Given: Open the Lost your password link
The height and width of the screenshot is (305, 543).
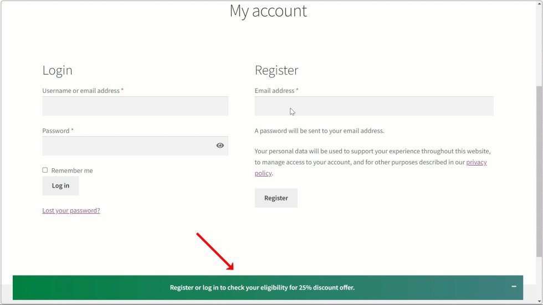Looking at the screenshot, I should [71, 210].
